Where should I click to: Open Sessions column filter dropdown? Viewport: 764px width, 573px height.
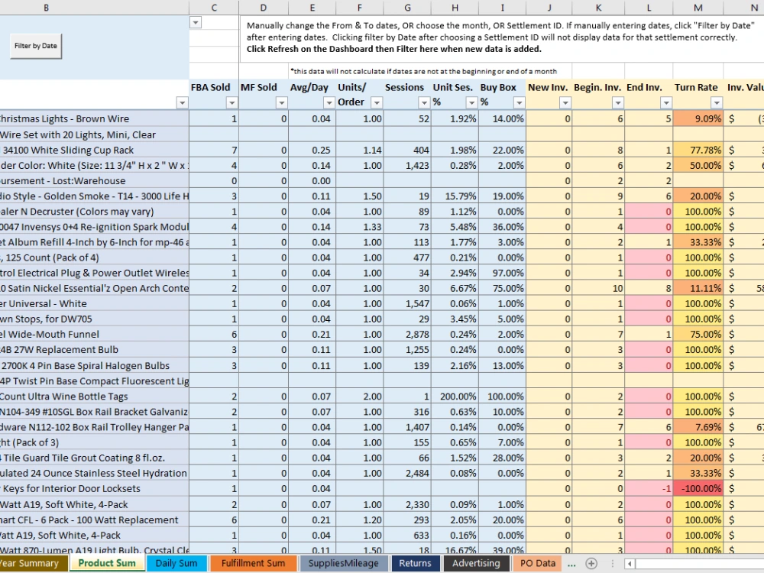pos(424,103)
